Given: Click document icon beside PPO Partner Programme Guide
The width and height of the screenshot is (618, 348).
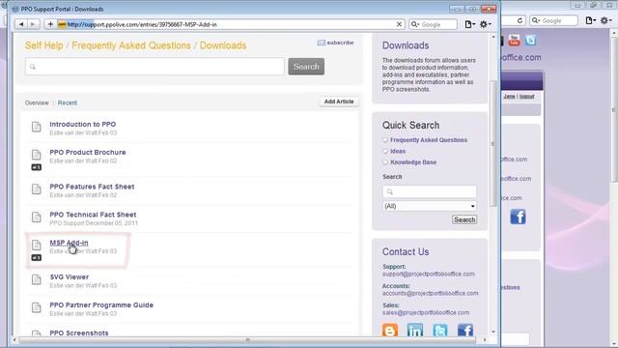Looking at the screenshot, I should pos(37,307).
